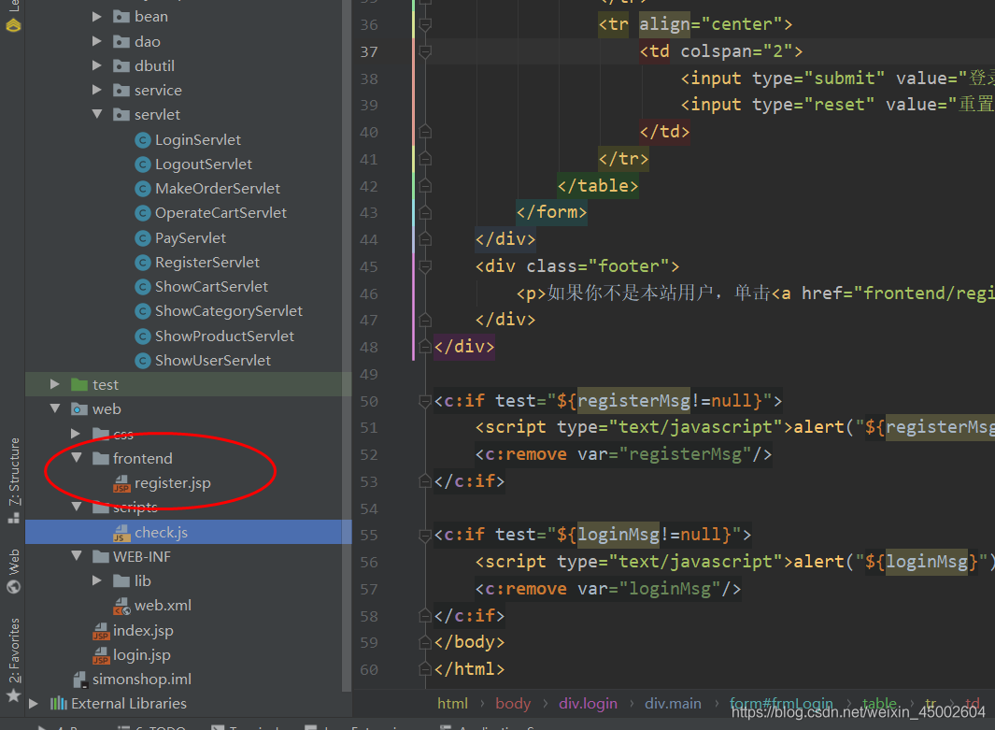Expand the test folder
The image size is (995, 730).
tap(55, 384)
